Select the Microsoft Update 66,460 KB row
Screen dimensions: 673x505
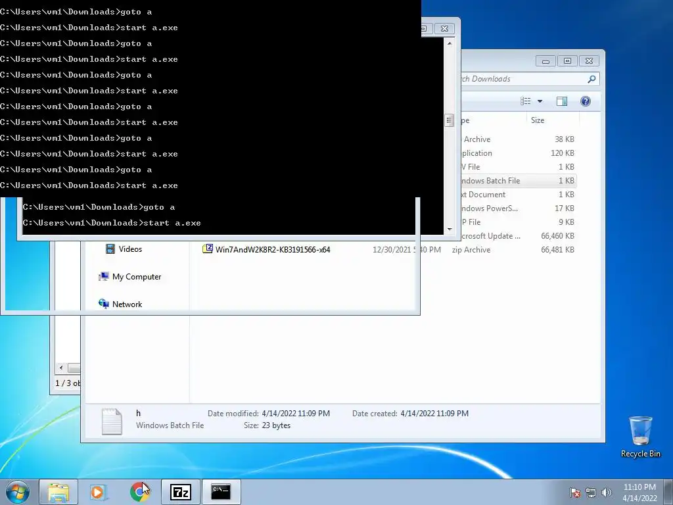click(518, 236)
